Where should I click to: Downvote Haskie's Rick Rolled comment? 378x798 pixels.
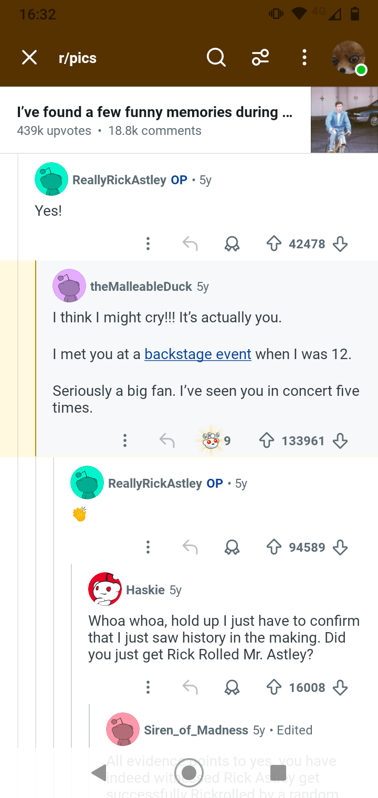340,687
